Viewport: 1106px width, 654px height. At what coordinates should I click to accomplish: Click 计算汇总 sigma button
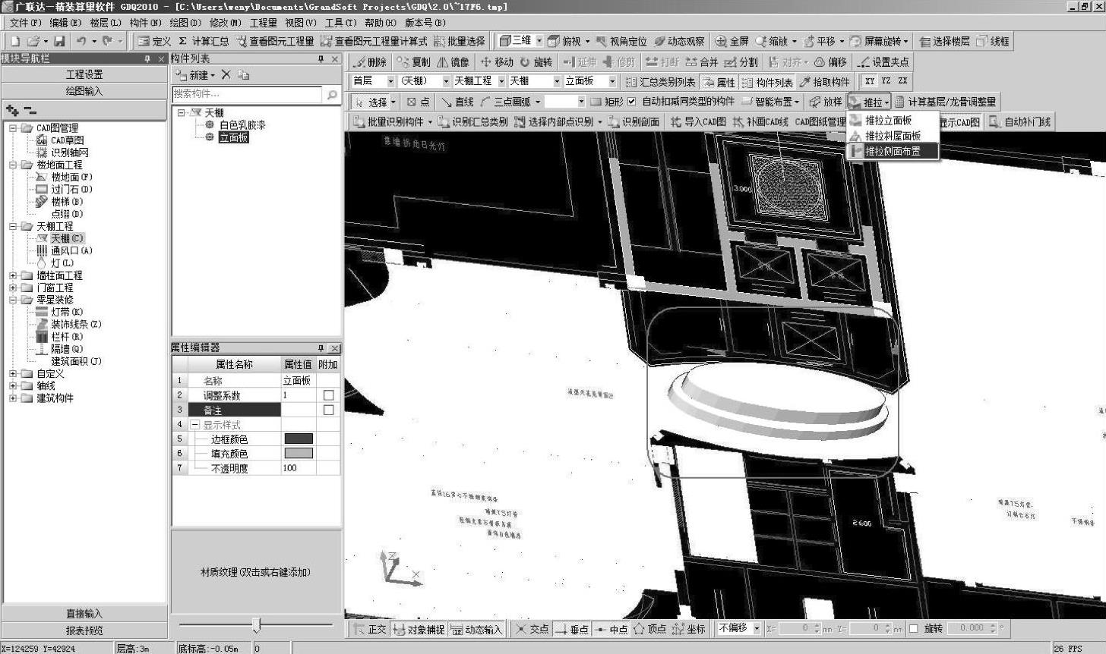click(204, 41)
